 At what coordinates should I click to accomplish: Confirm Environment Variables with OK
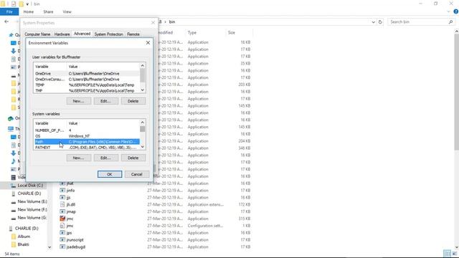pyautogui.click(x=110, y=174)
